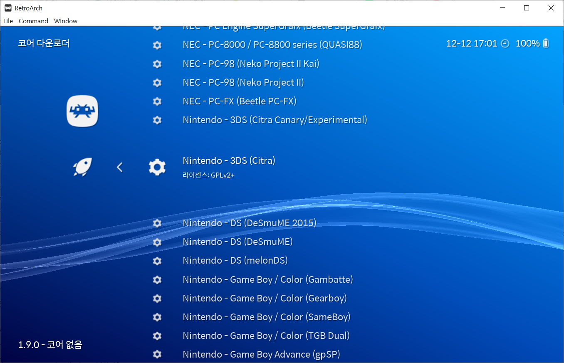Go back using the left chevron arrow
Image resolution: width=564 pixels, height=363 pixels.
point(120,167)
